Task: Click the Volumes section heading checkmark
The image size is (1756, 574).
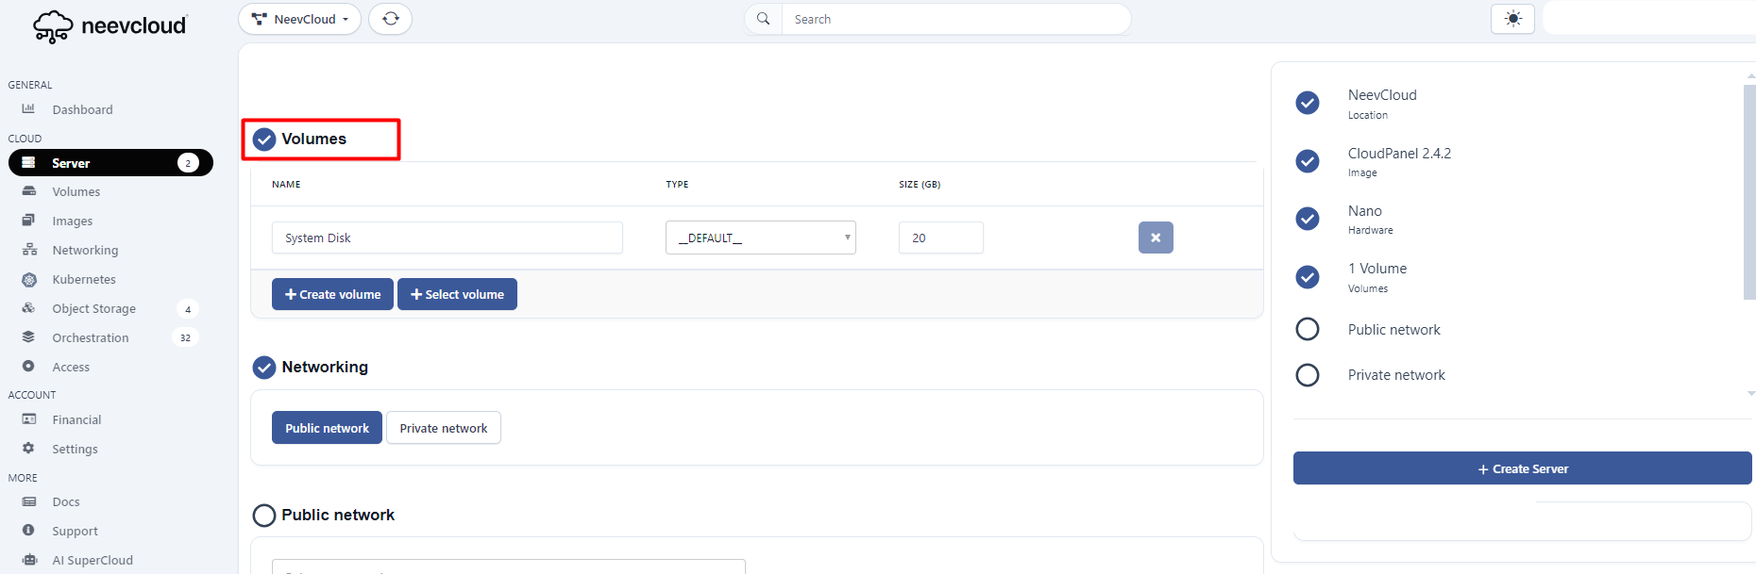Action: (x=264, y=139)
